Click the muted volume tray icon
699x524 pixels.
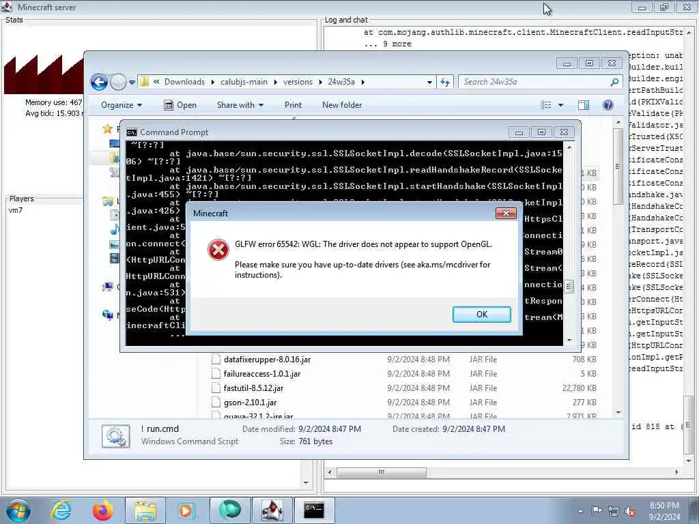click(630, 512)
